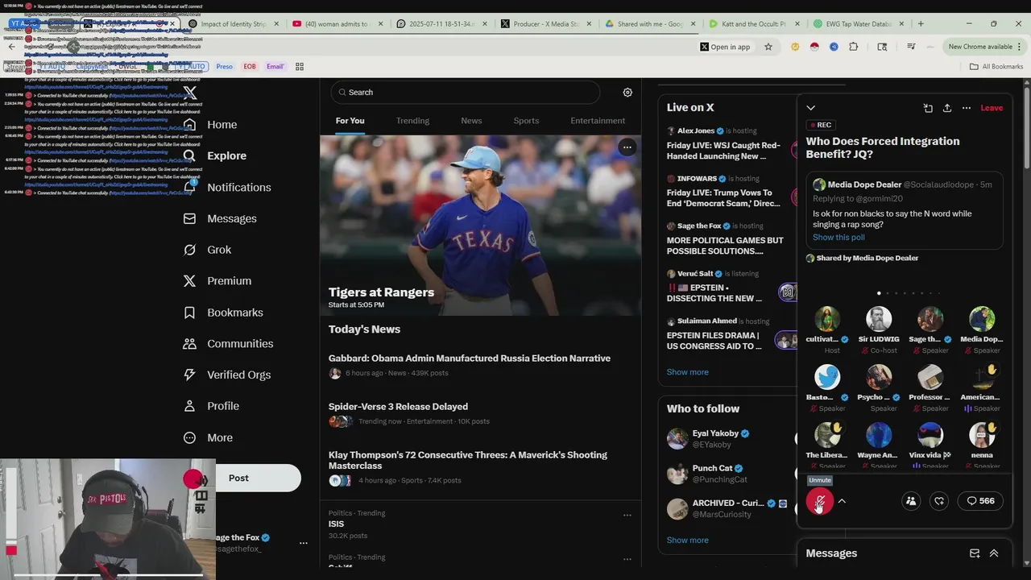Bookmark this page with star icon
Viewport: 1031px width, 580px height.
pyautogui.click(x=768, y=47)
